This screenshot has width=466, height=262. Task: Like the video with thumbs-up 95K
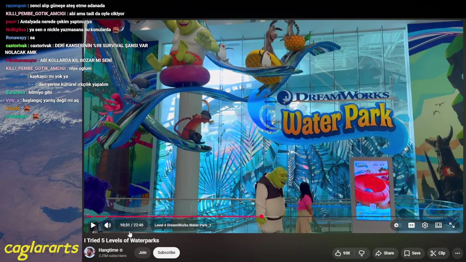tap(343, 253)
